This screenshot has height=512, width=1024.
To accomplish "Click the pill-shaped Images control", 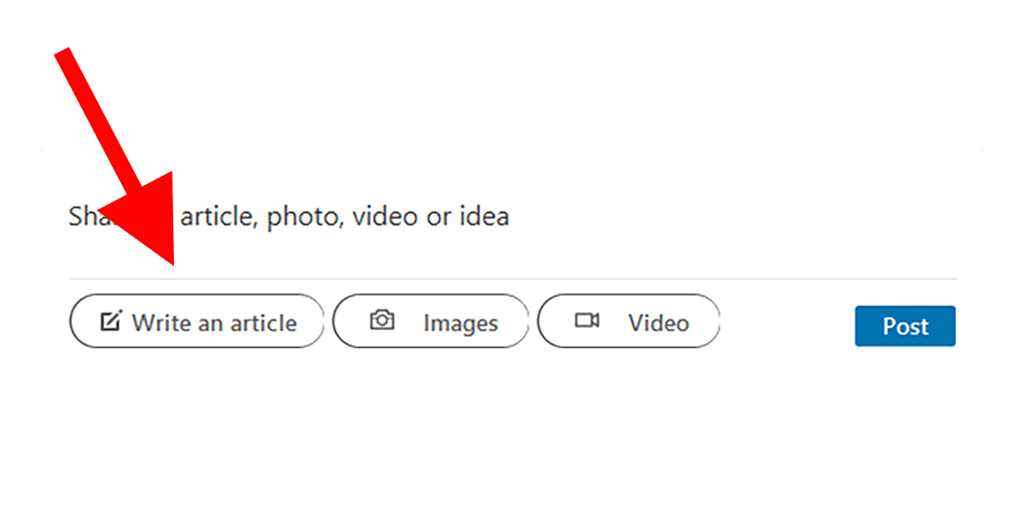I will 431,322.
